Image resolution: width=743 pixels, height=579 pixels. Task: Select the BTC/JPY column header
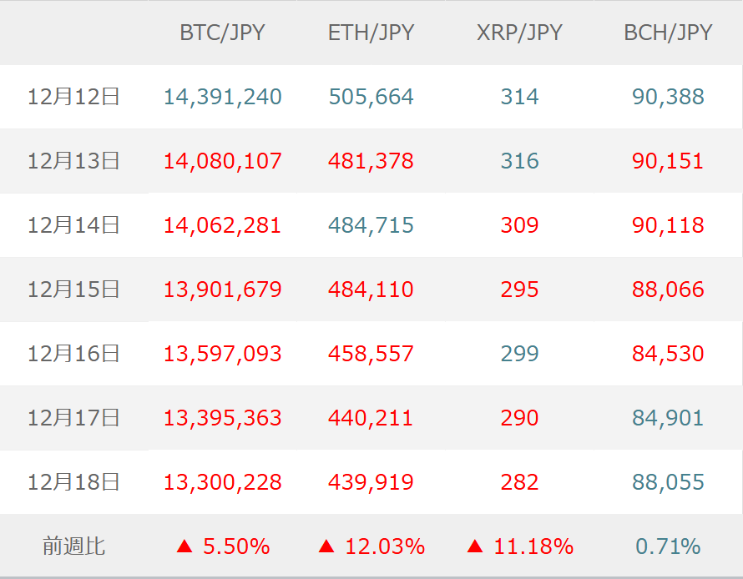pos(222,33)
